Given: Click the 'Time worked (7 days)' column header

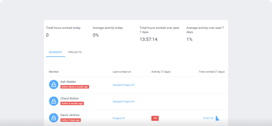Looking at the screenshot, I should click(x=212, y=72).
